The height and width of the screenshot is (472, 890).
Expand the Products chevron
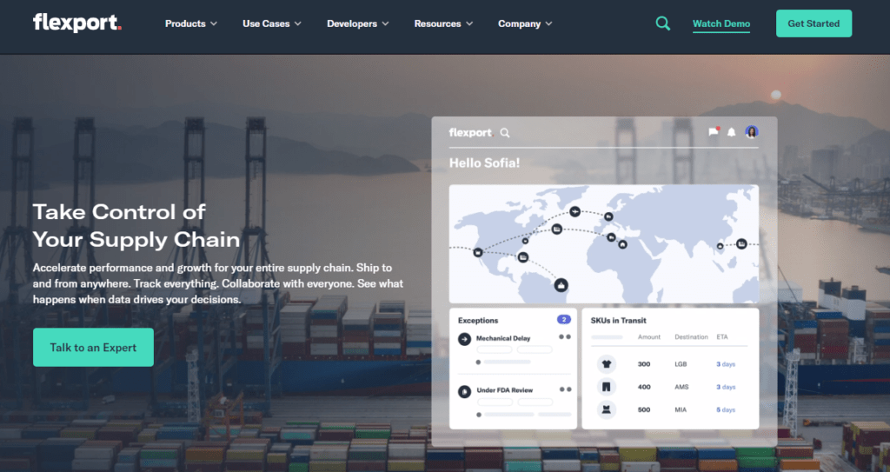214,23
